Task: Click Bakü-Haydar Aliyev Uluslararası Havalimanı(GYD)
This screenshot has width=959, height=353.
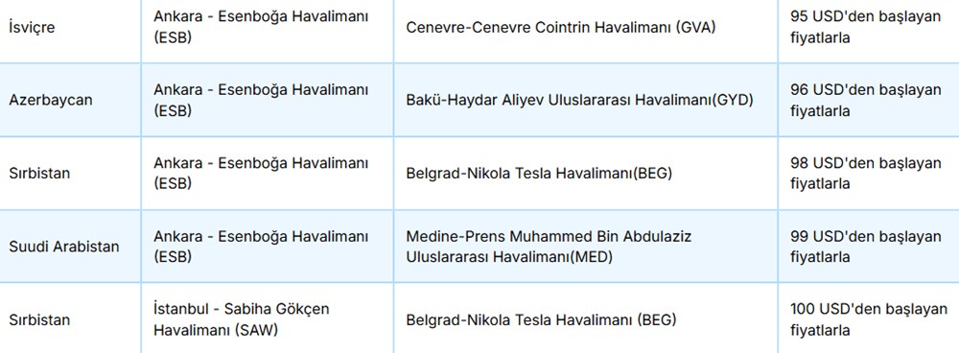Action: coord(579,101)
